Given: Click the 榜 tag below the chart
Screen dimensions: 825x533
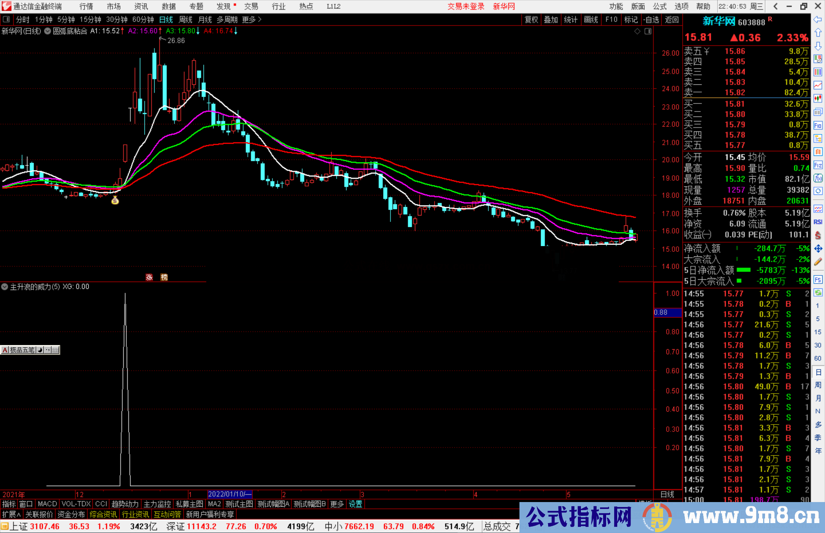Looking at the screenshot, I should tap(164, 277).
